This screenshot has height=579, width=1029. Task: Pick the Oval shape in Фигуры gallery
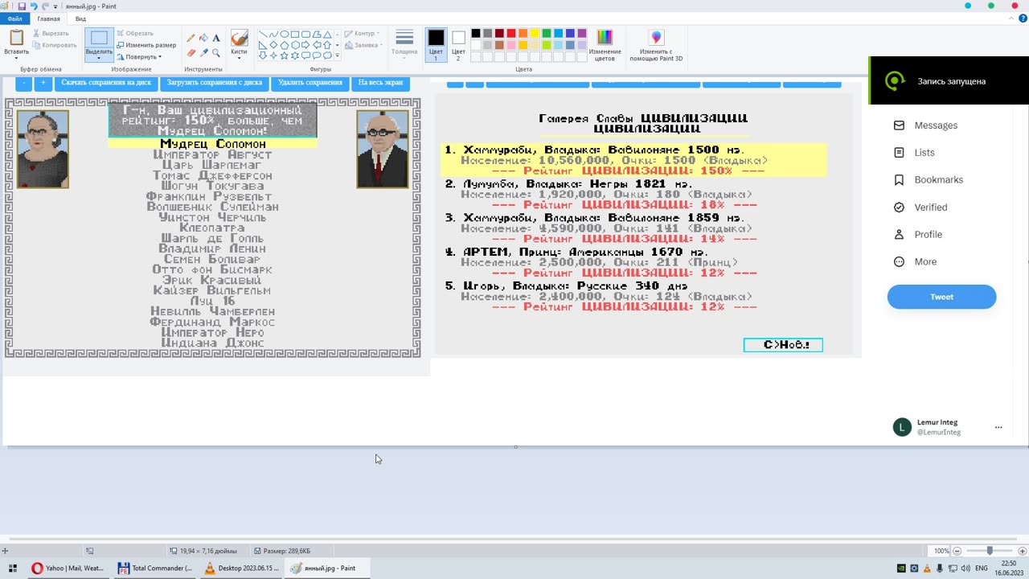click(284, 35)
